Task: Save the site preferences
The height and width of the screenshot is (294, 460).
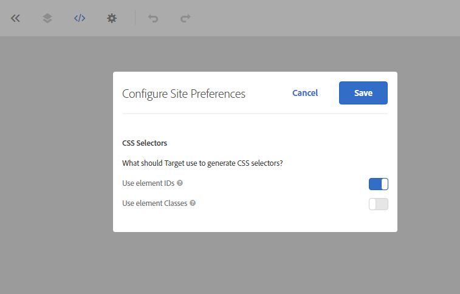Action: [363, 93]
